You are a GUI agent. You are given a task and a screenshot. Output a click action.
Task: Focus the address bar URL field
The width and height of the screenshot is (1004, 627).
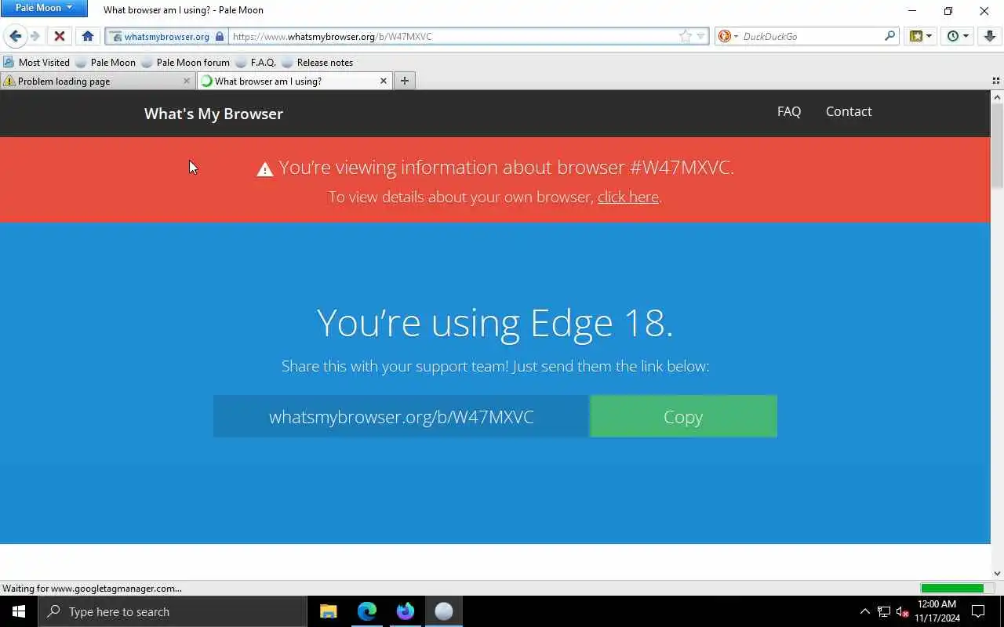point(453,36)
